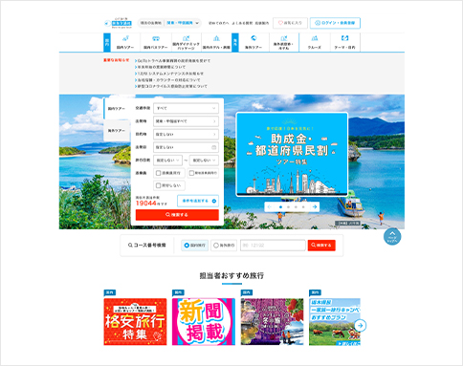Check the tour conductor accompanies checkbox
The image size is (463, 366).
point(158,173)
